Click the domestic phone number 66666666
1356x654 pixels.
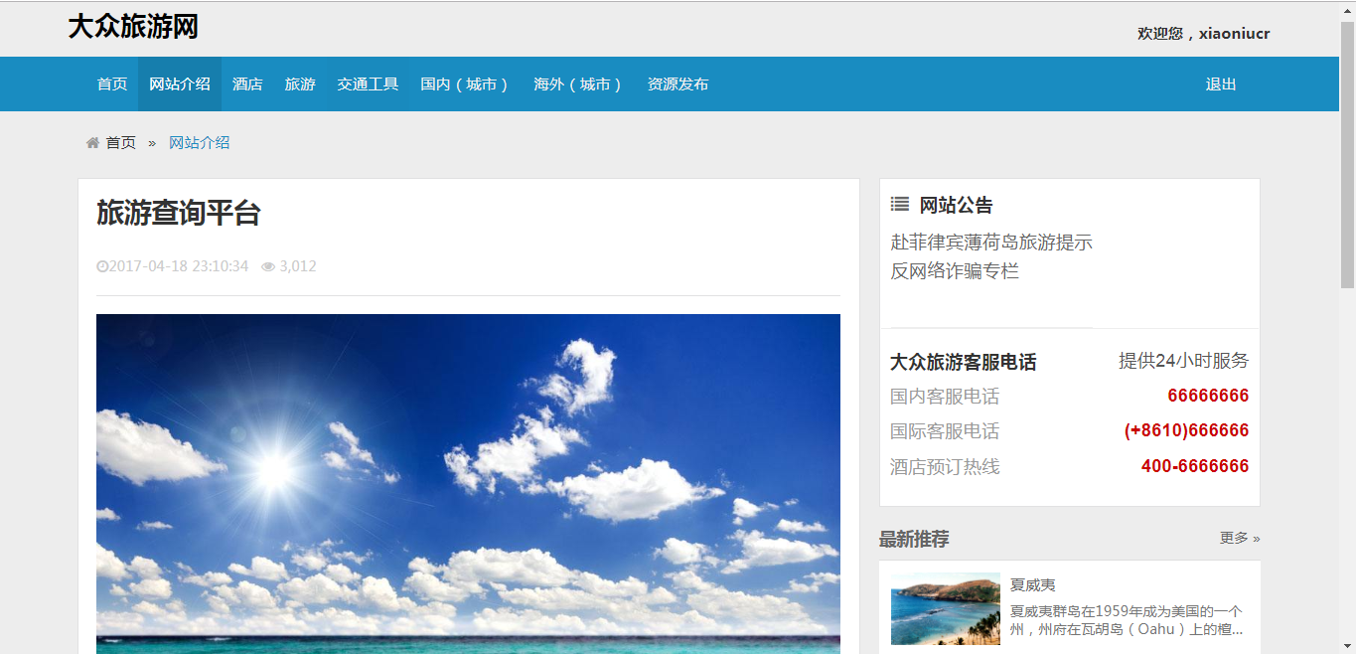1208,396
